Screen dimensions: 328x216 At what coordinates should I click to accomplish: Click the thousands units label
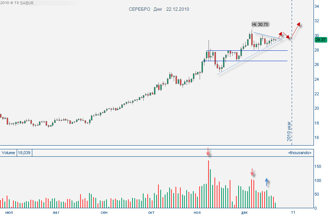[x=300, y=153]
